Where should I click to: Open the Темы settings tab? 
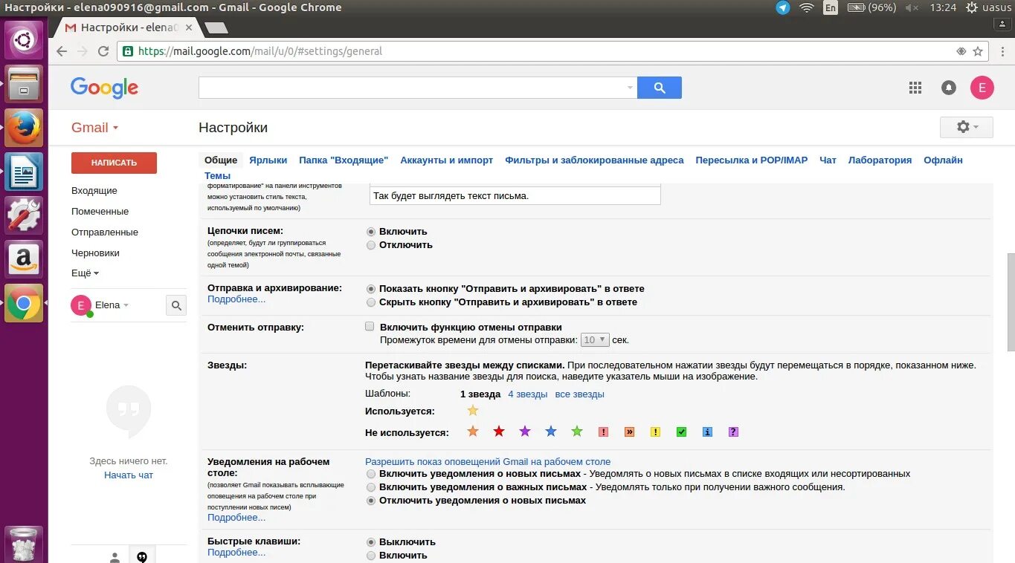point(218,176)
